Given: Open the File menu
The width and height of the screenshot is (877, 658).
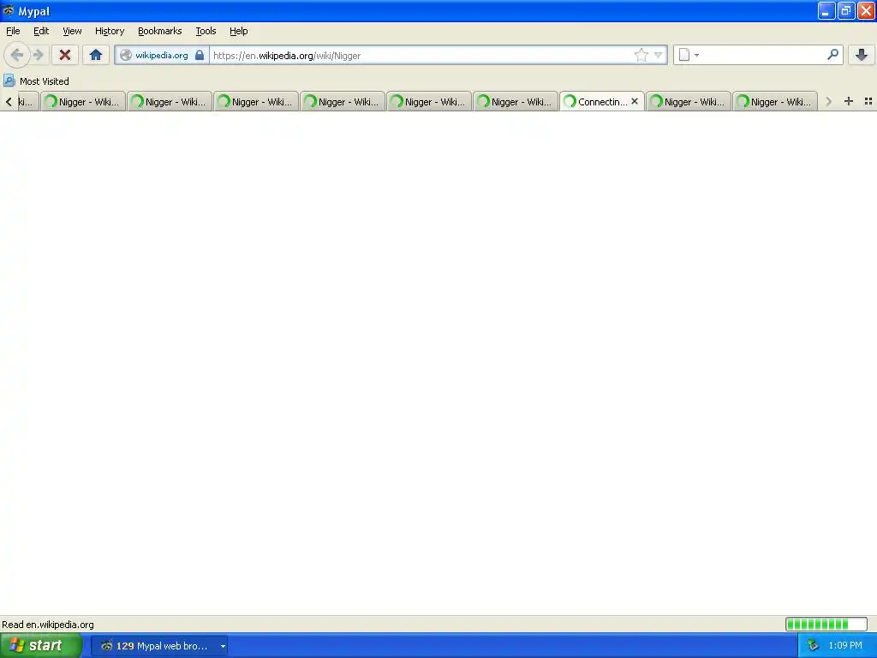Looking at the screenshot, I should (13, 31).
